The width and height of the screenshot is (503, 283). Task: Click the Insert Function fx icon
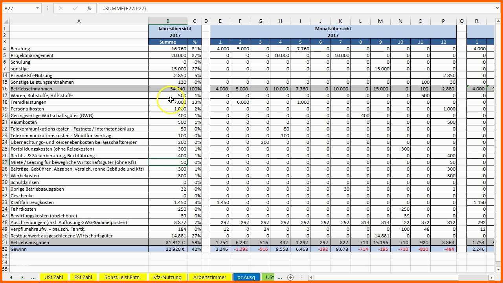(x=89, y=8)
